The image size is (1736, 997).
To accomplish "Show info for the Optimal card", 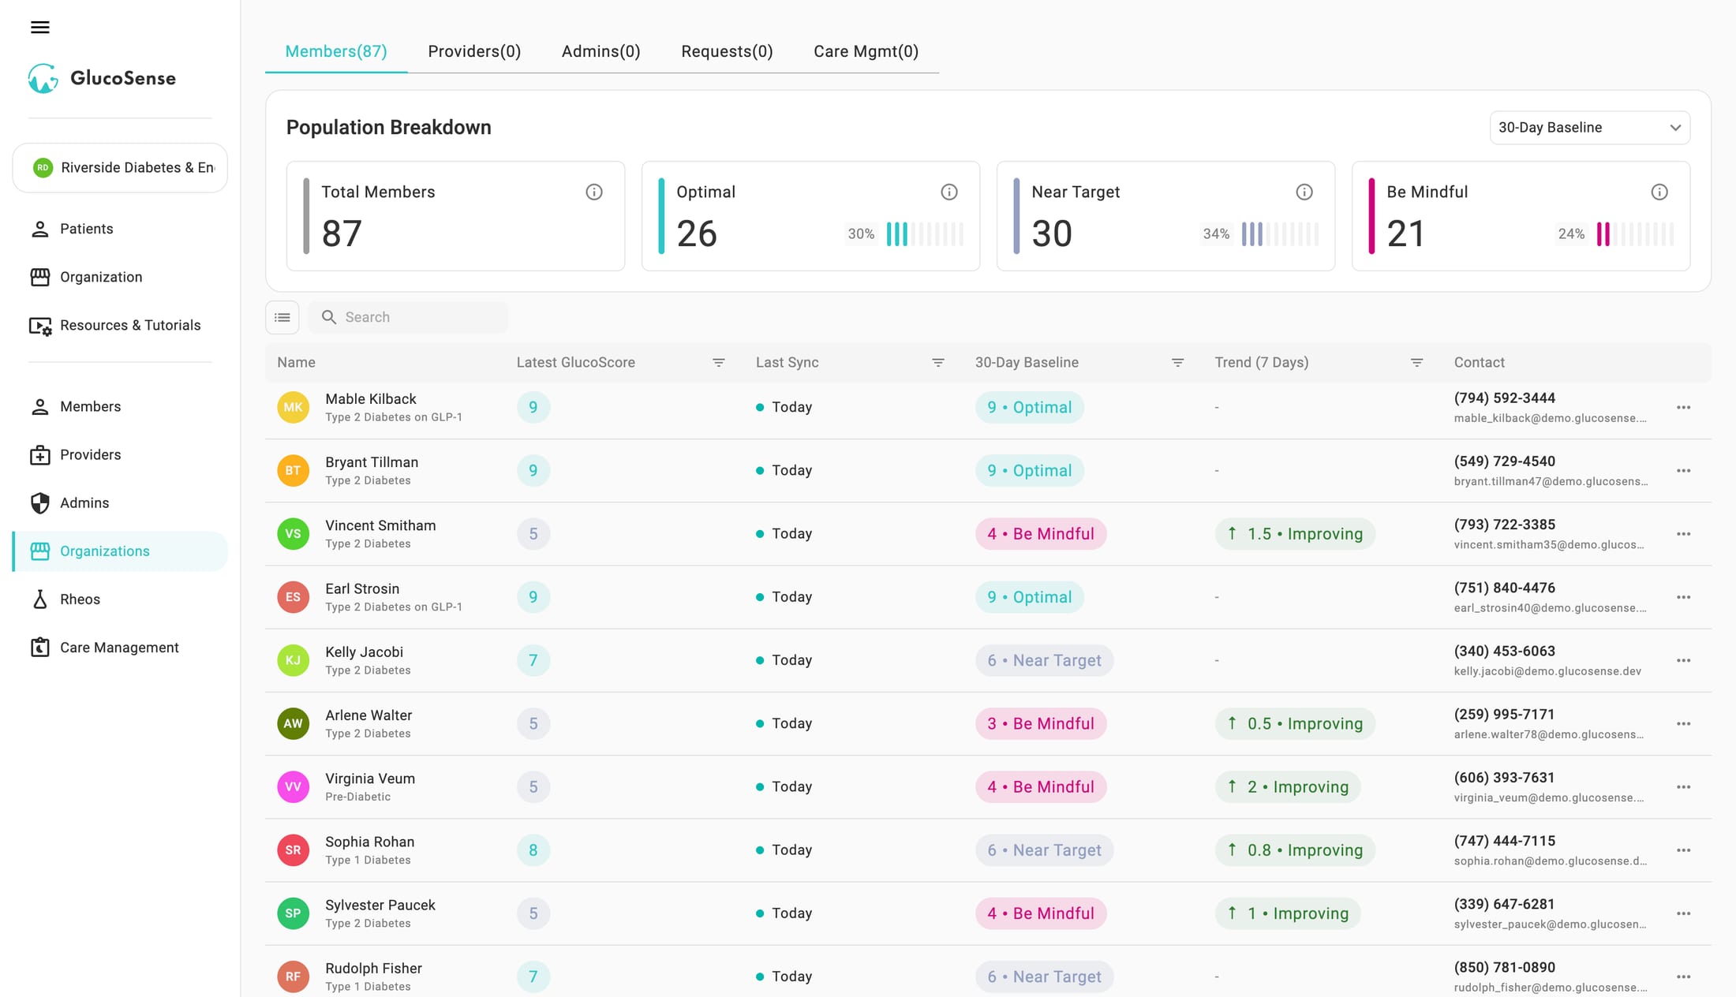I will (x=949, y=192).
